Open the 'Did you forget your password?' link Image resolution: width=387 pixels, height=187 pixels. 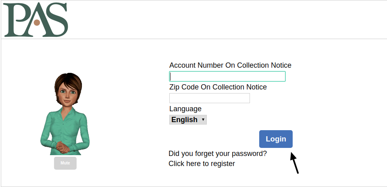[217, 154]
